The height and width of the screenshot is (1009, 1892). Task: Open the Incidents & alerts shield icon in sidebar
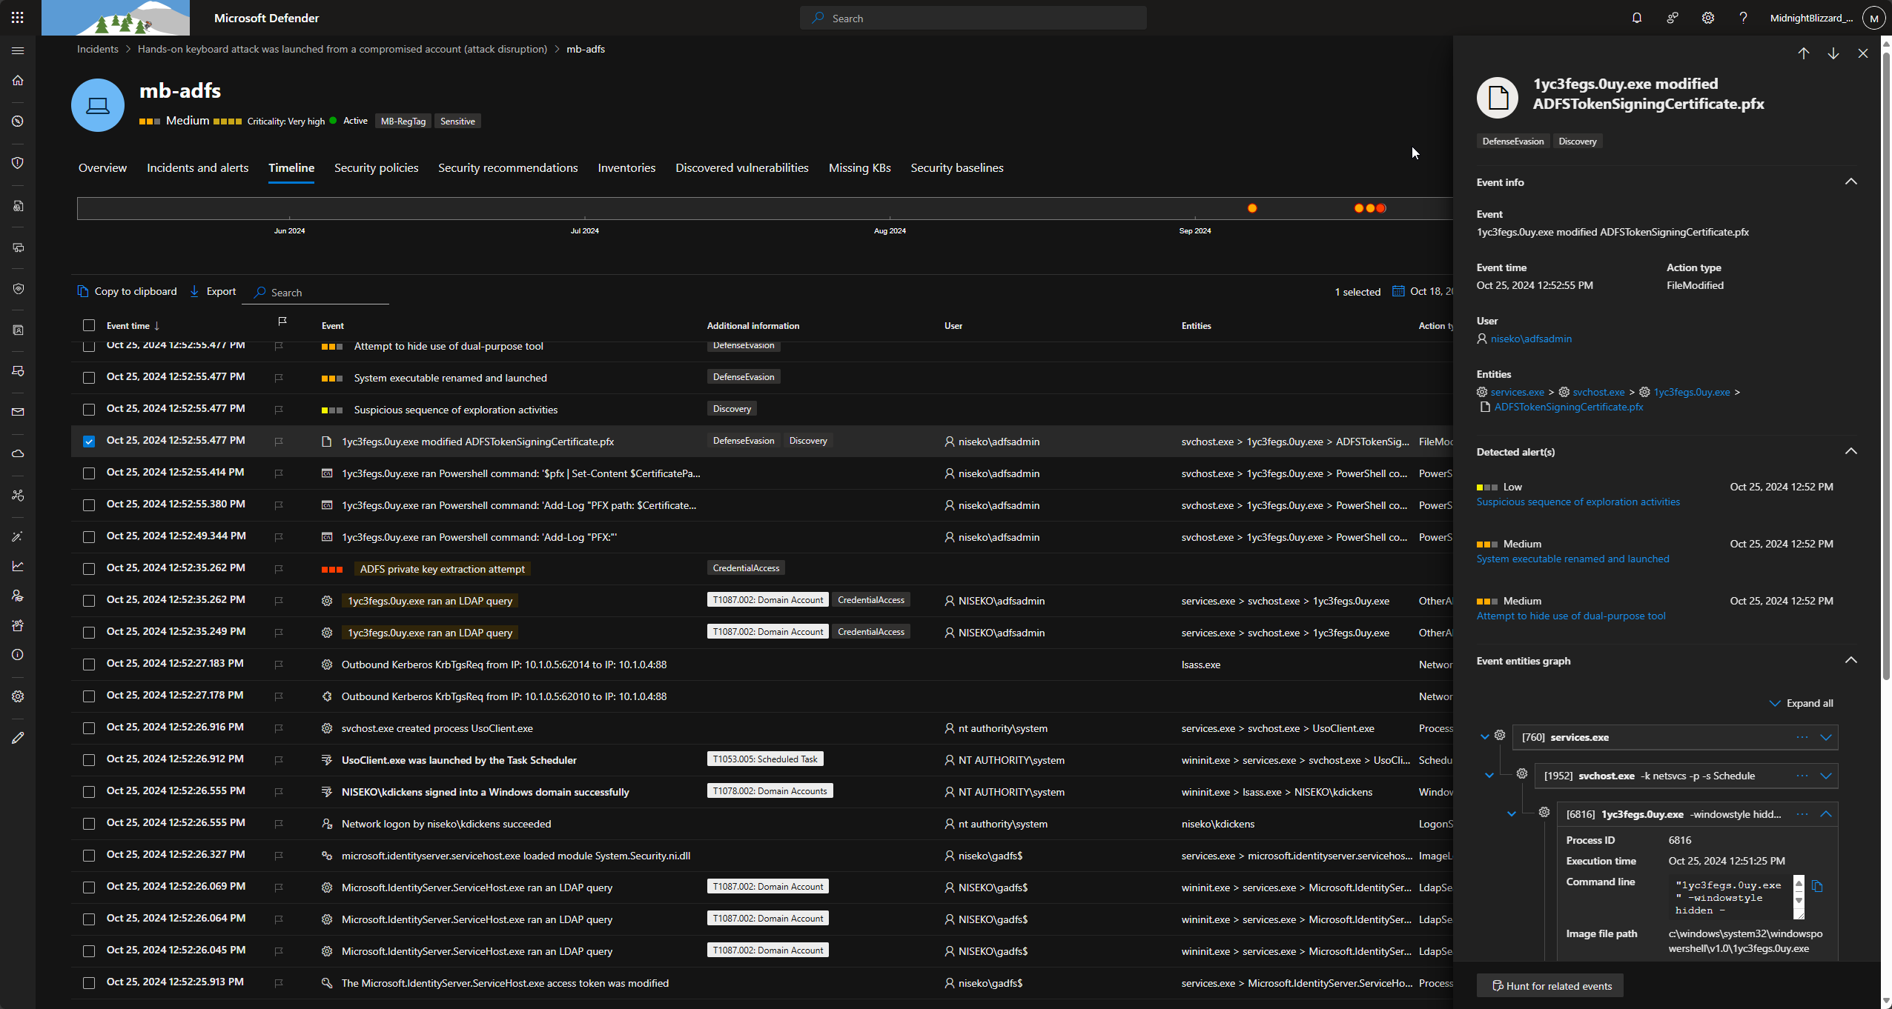pyautogui.click(x=18, y=163)
